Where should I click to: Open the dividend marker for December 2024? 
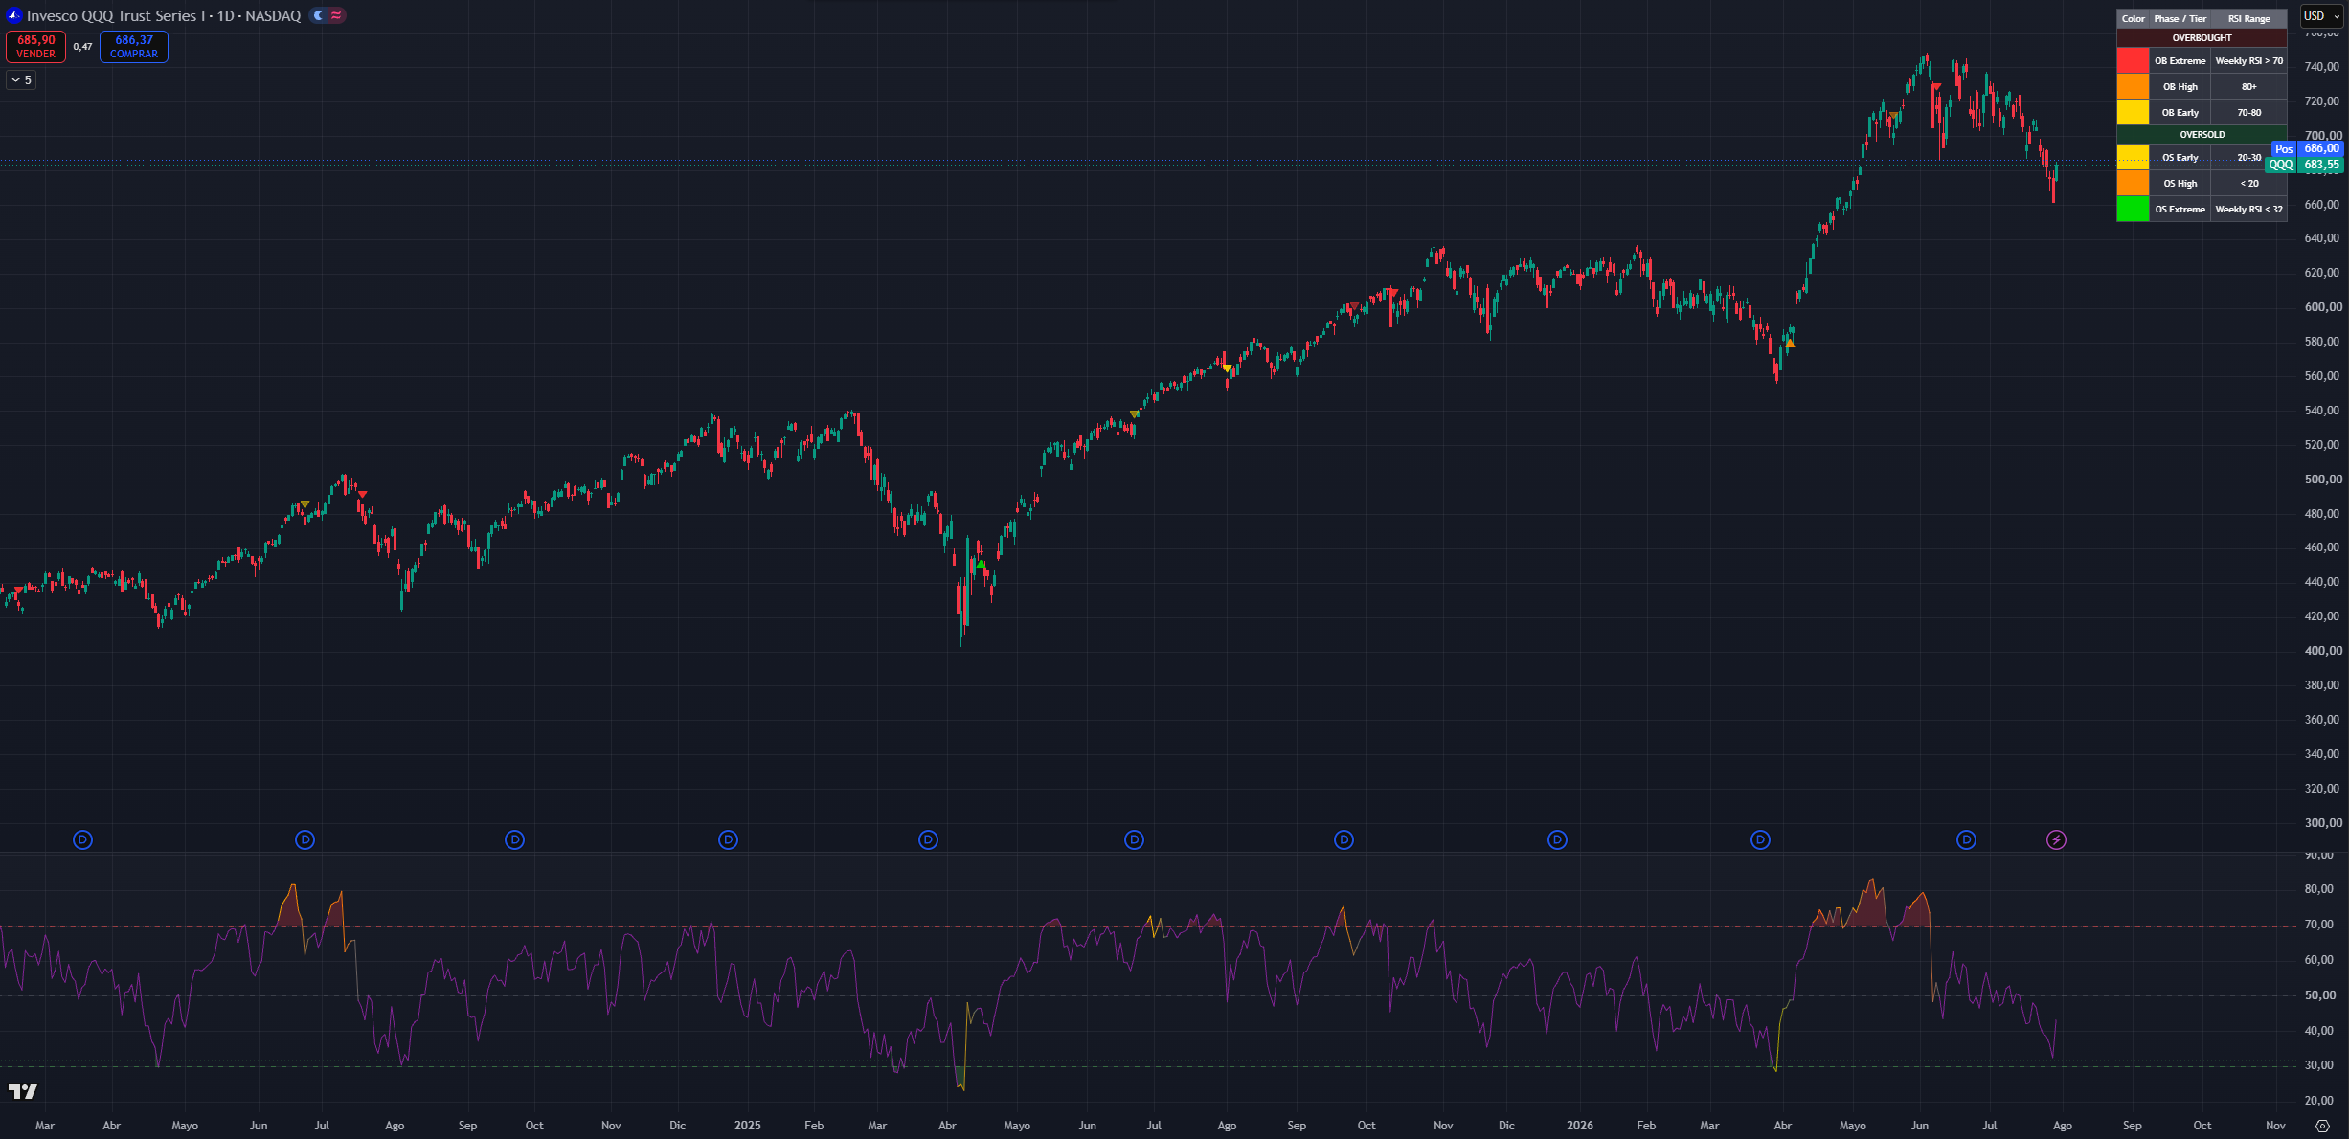point(729,840)
